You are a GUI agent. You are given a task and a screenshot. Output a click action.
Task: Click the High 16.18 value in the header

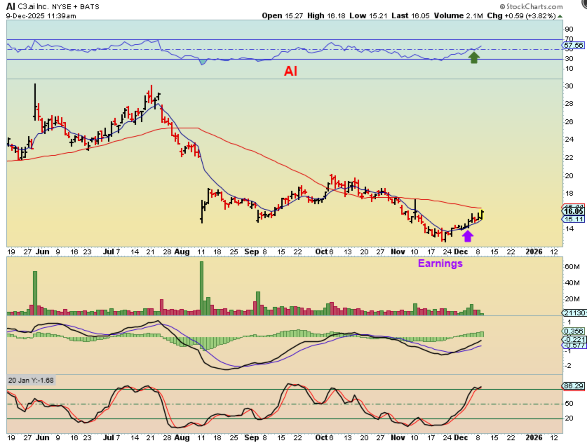[326, 16]
